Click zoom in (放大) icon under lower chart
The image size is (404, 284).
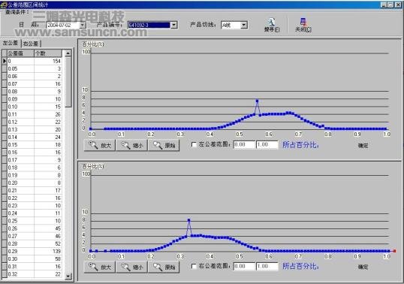(93, 267)
